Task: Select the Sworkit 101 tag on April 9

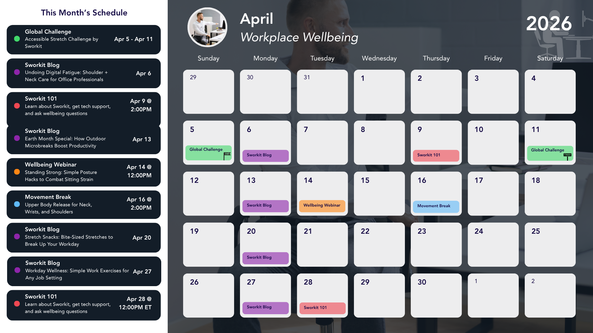Action: pos(436,155)
